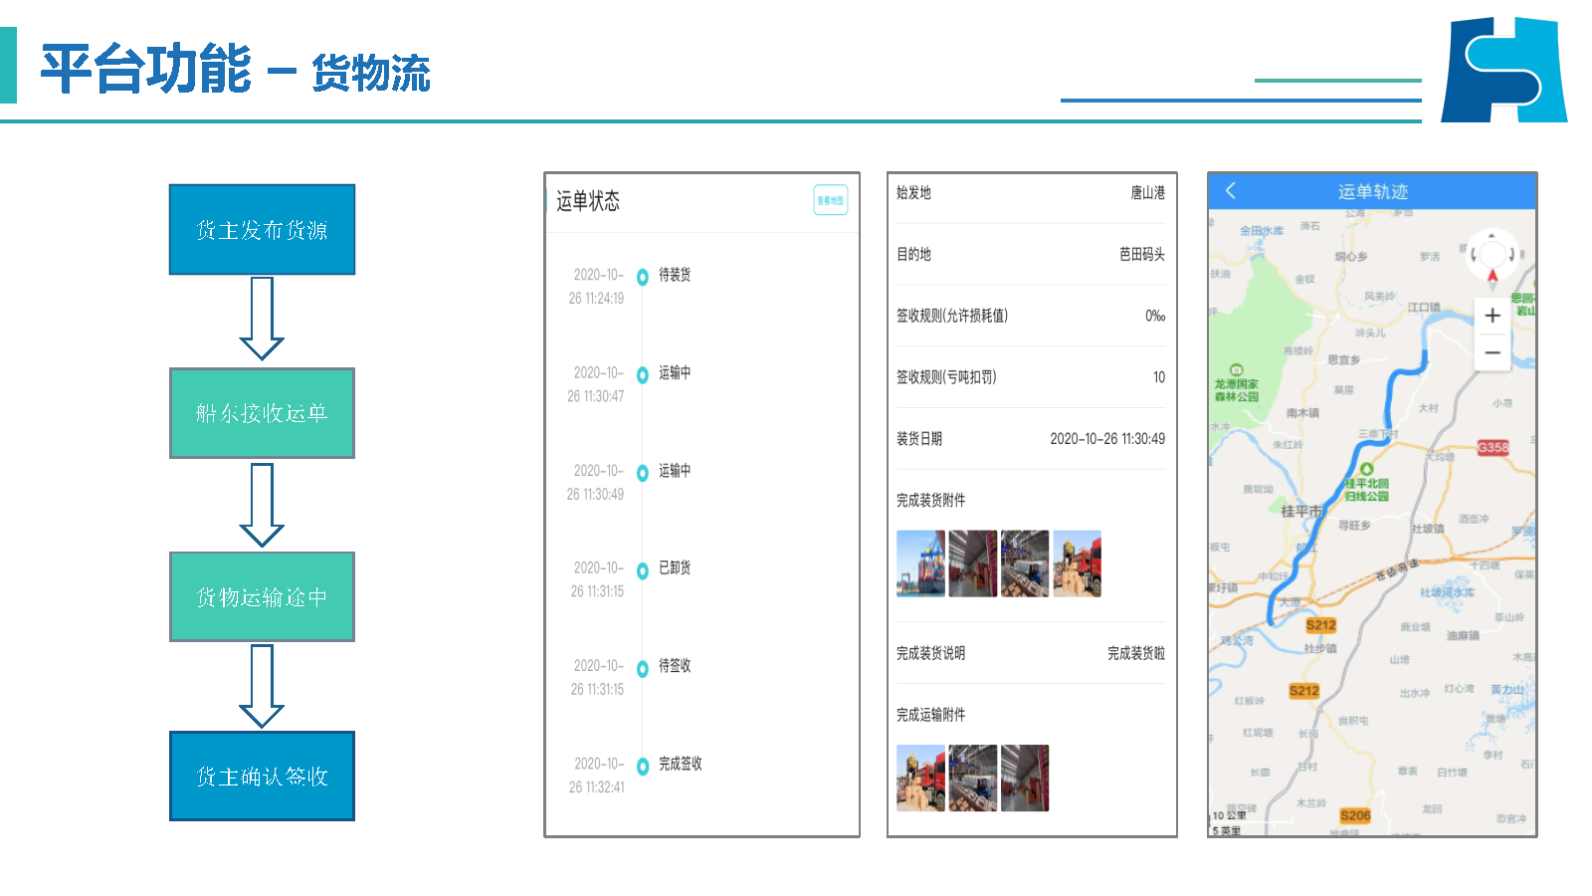Zoom out using the map minus icon
Viewport: 1592px width, 896px height.
pos(1492,352)
